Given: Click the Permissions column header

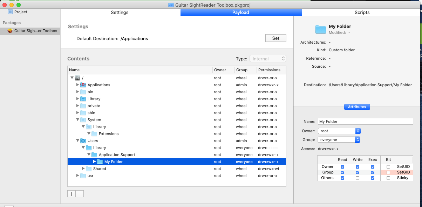Looking at the screenshot, I should 271,70.
